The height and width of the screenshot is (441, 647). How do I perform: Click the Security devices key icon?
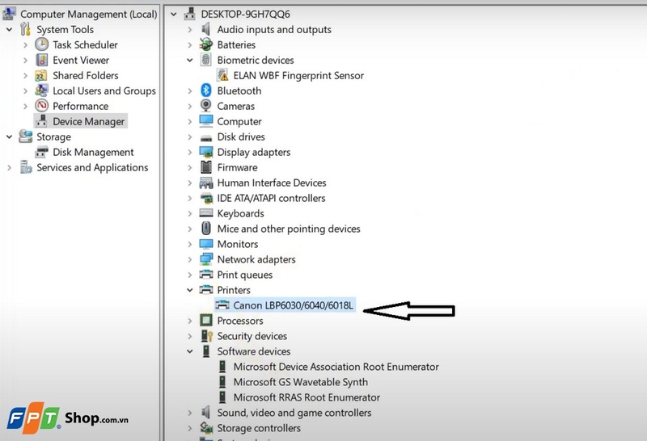pos(207,336)
